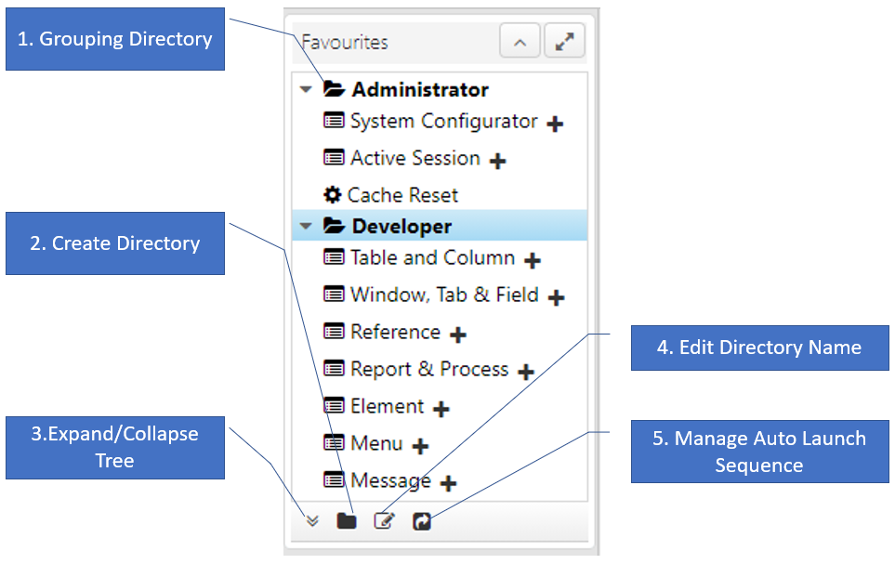Screen dimensions: 895x564
Task: Maximize Favourites panel with expand arrows button
Action: tap(564, 42)
